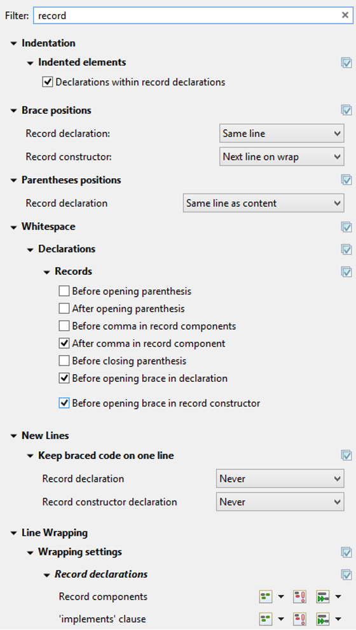
Task: Disable Before opening brace in record constructor
Action: tap(64, 403)
